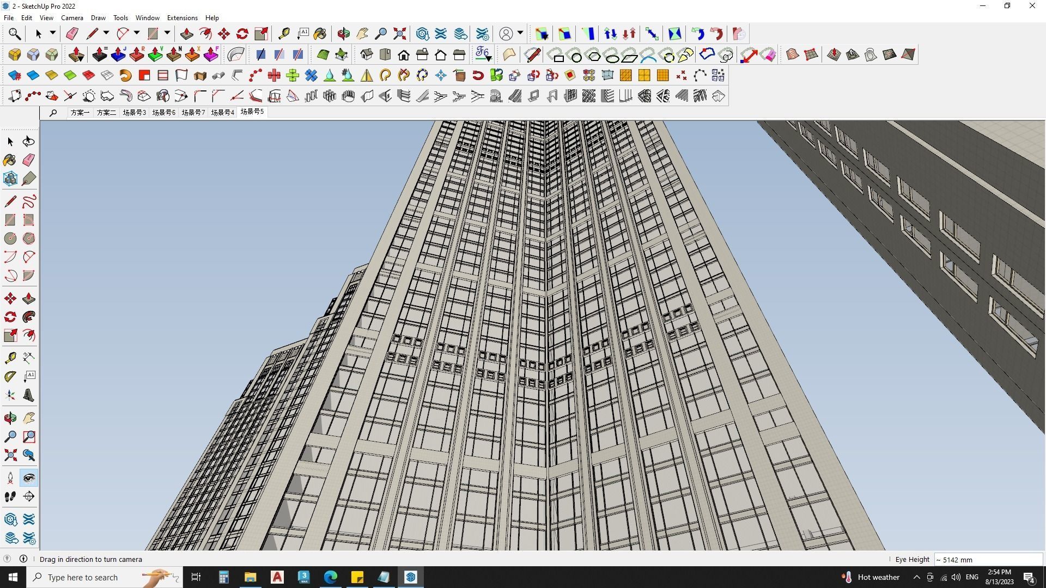Click the Eye Height measurement field
Screen dimensions: 1046x588
pyautogui.click(x=987, y=560)
